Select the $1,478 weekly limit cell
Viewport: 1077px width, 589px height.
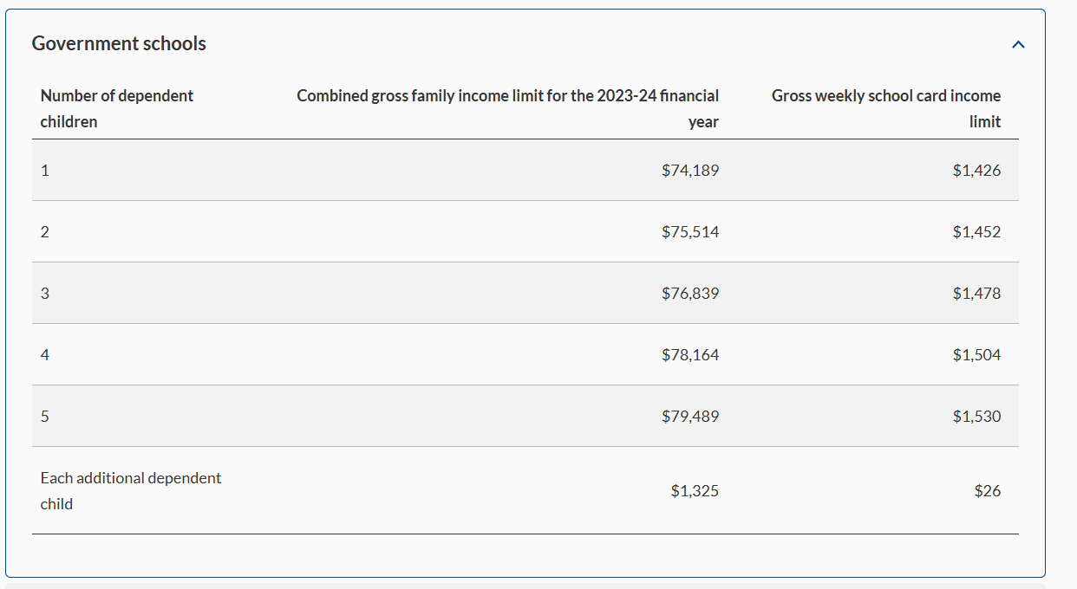click(x=976, y=294)
